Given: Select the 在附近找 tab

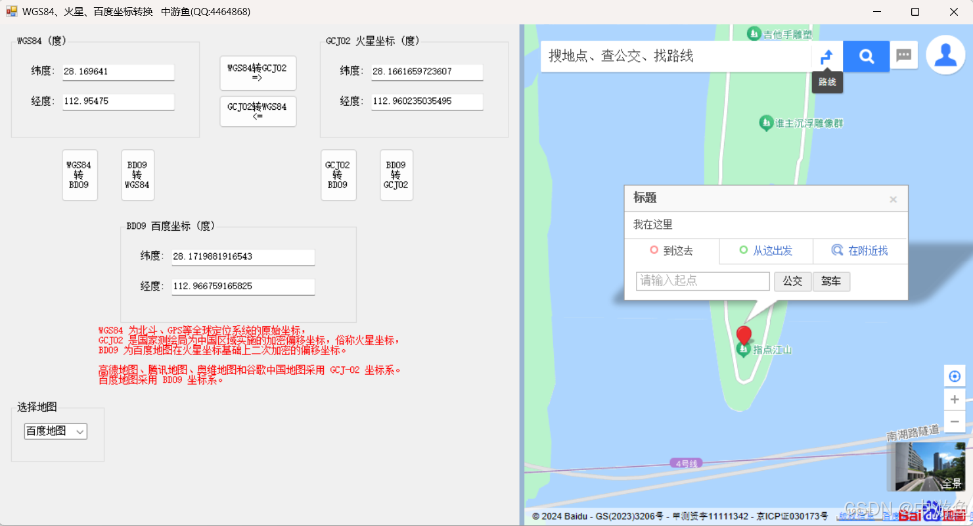Looking at the screenshot, I should point(860,251).
